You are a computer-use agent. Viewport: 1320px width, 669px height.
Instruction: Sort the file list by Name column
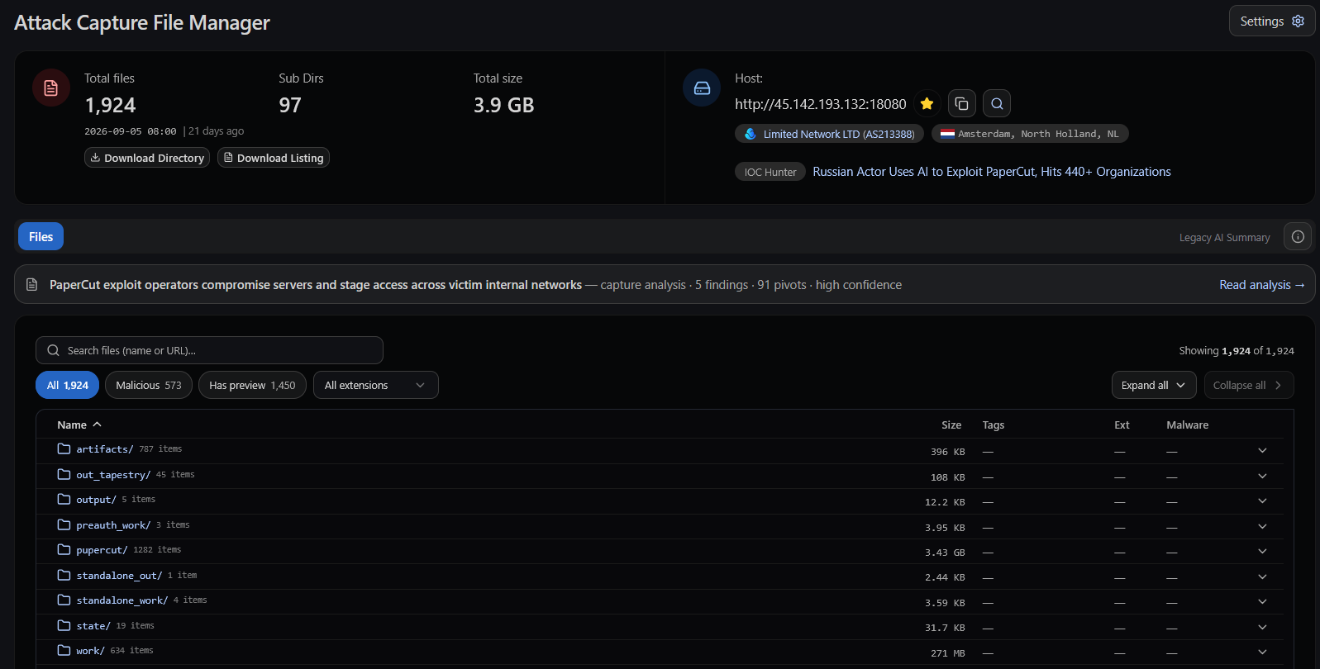point(79,425)
